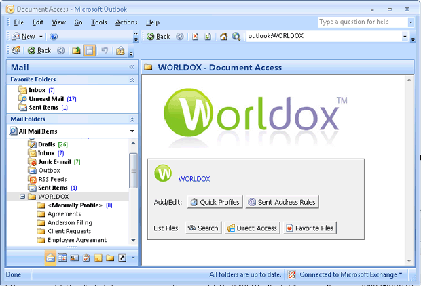Open the All Mail Items dropdown

[132, 131]
